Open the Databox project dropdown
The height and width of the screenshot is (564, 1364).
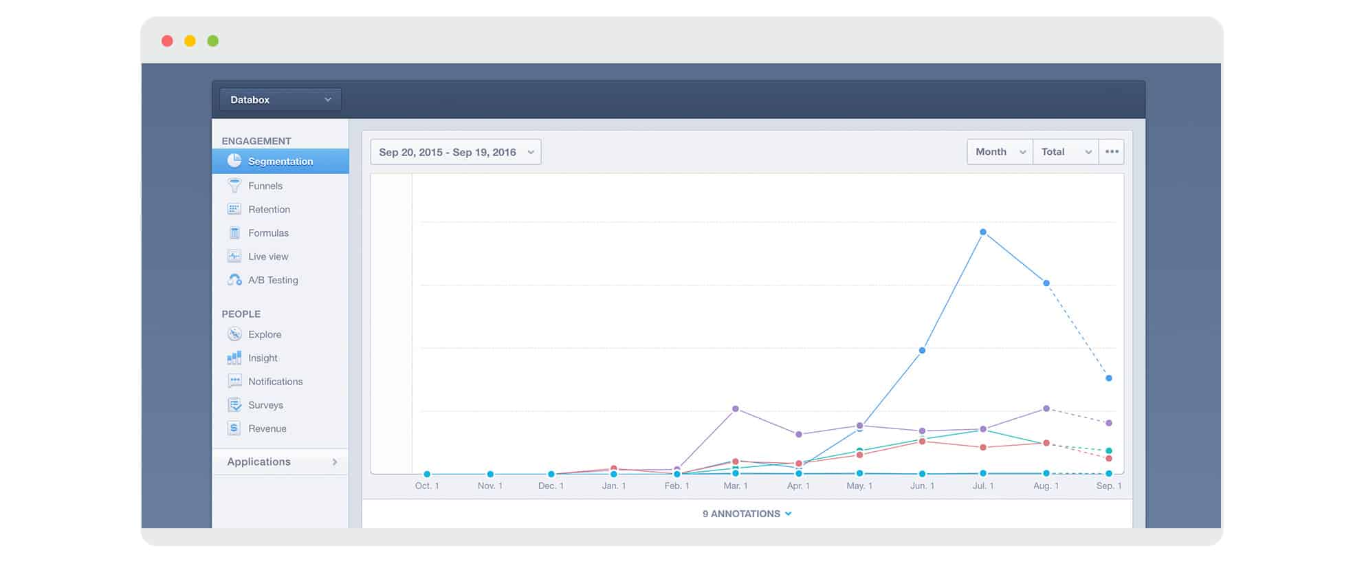tap(280, 100)
